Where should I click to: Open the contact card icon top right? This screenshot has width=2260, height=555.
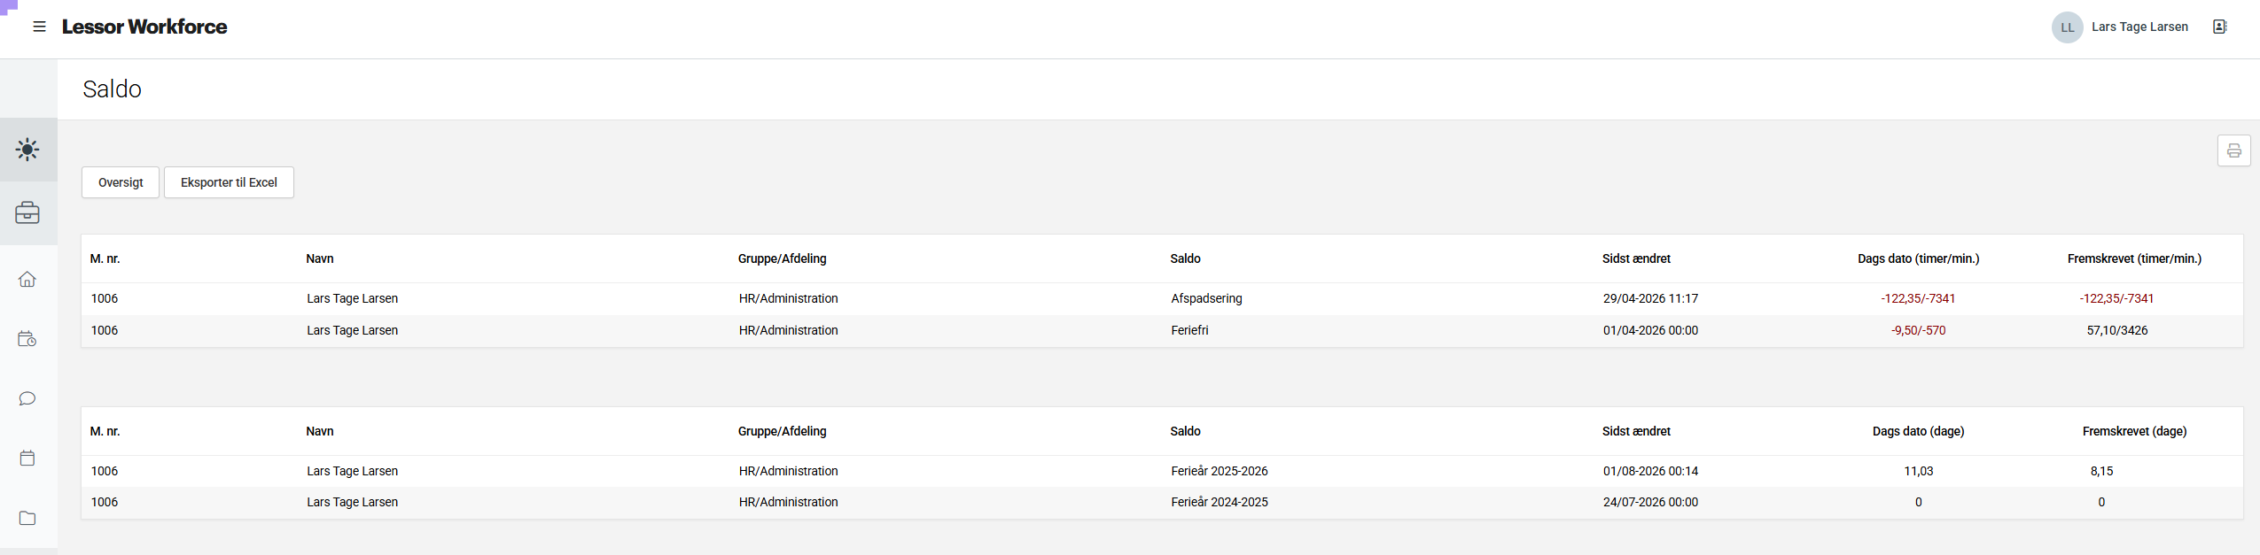pos(2219,27)
